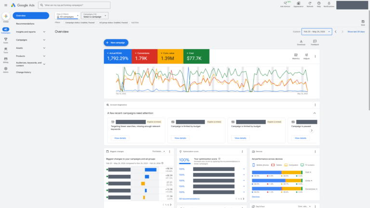Expand Audiences, keywords, and content
Viewport: 370px width, 208px height.
click(x=31, y=64)
